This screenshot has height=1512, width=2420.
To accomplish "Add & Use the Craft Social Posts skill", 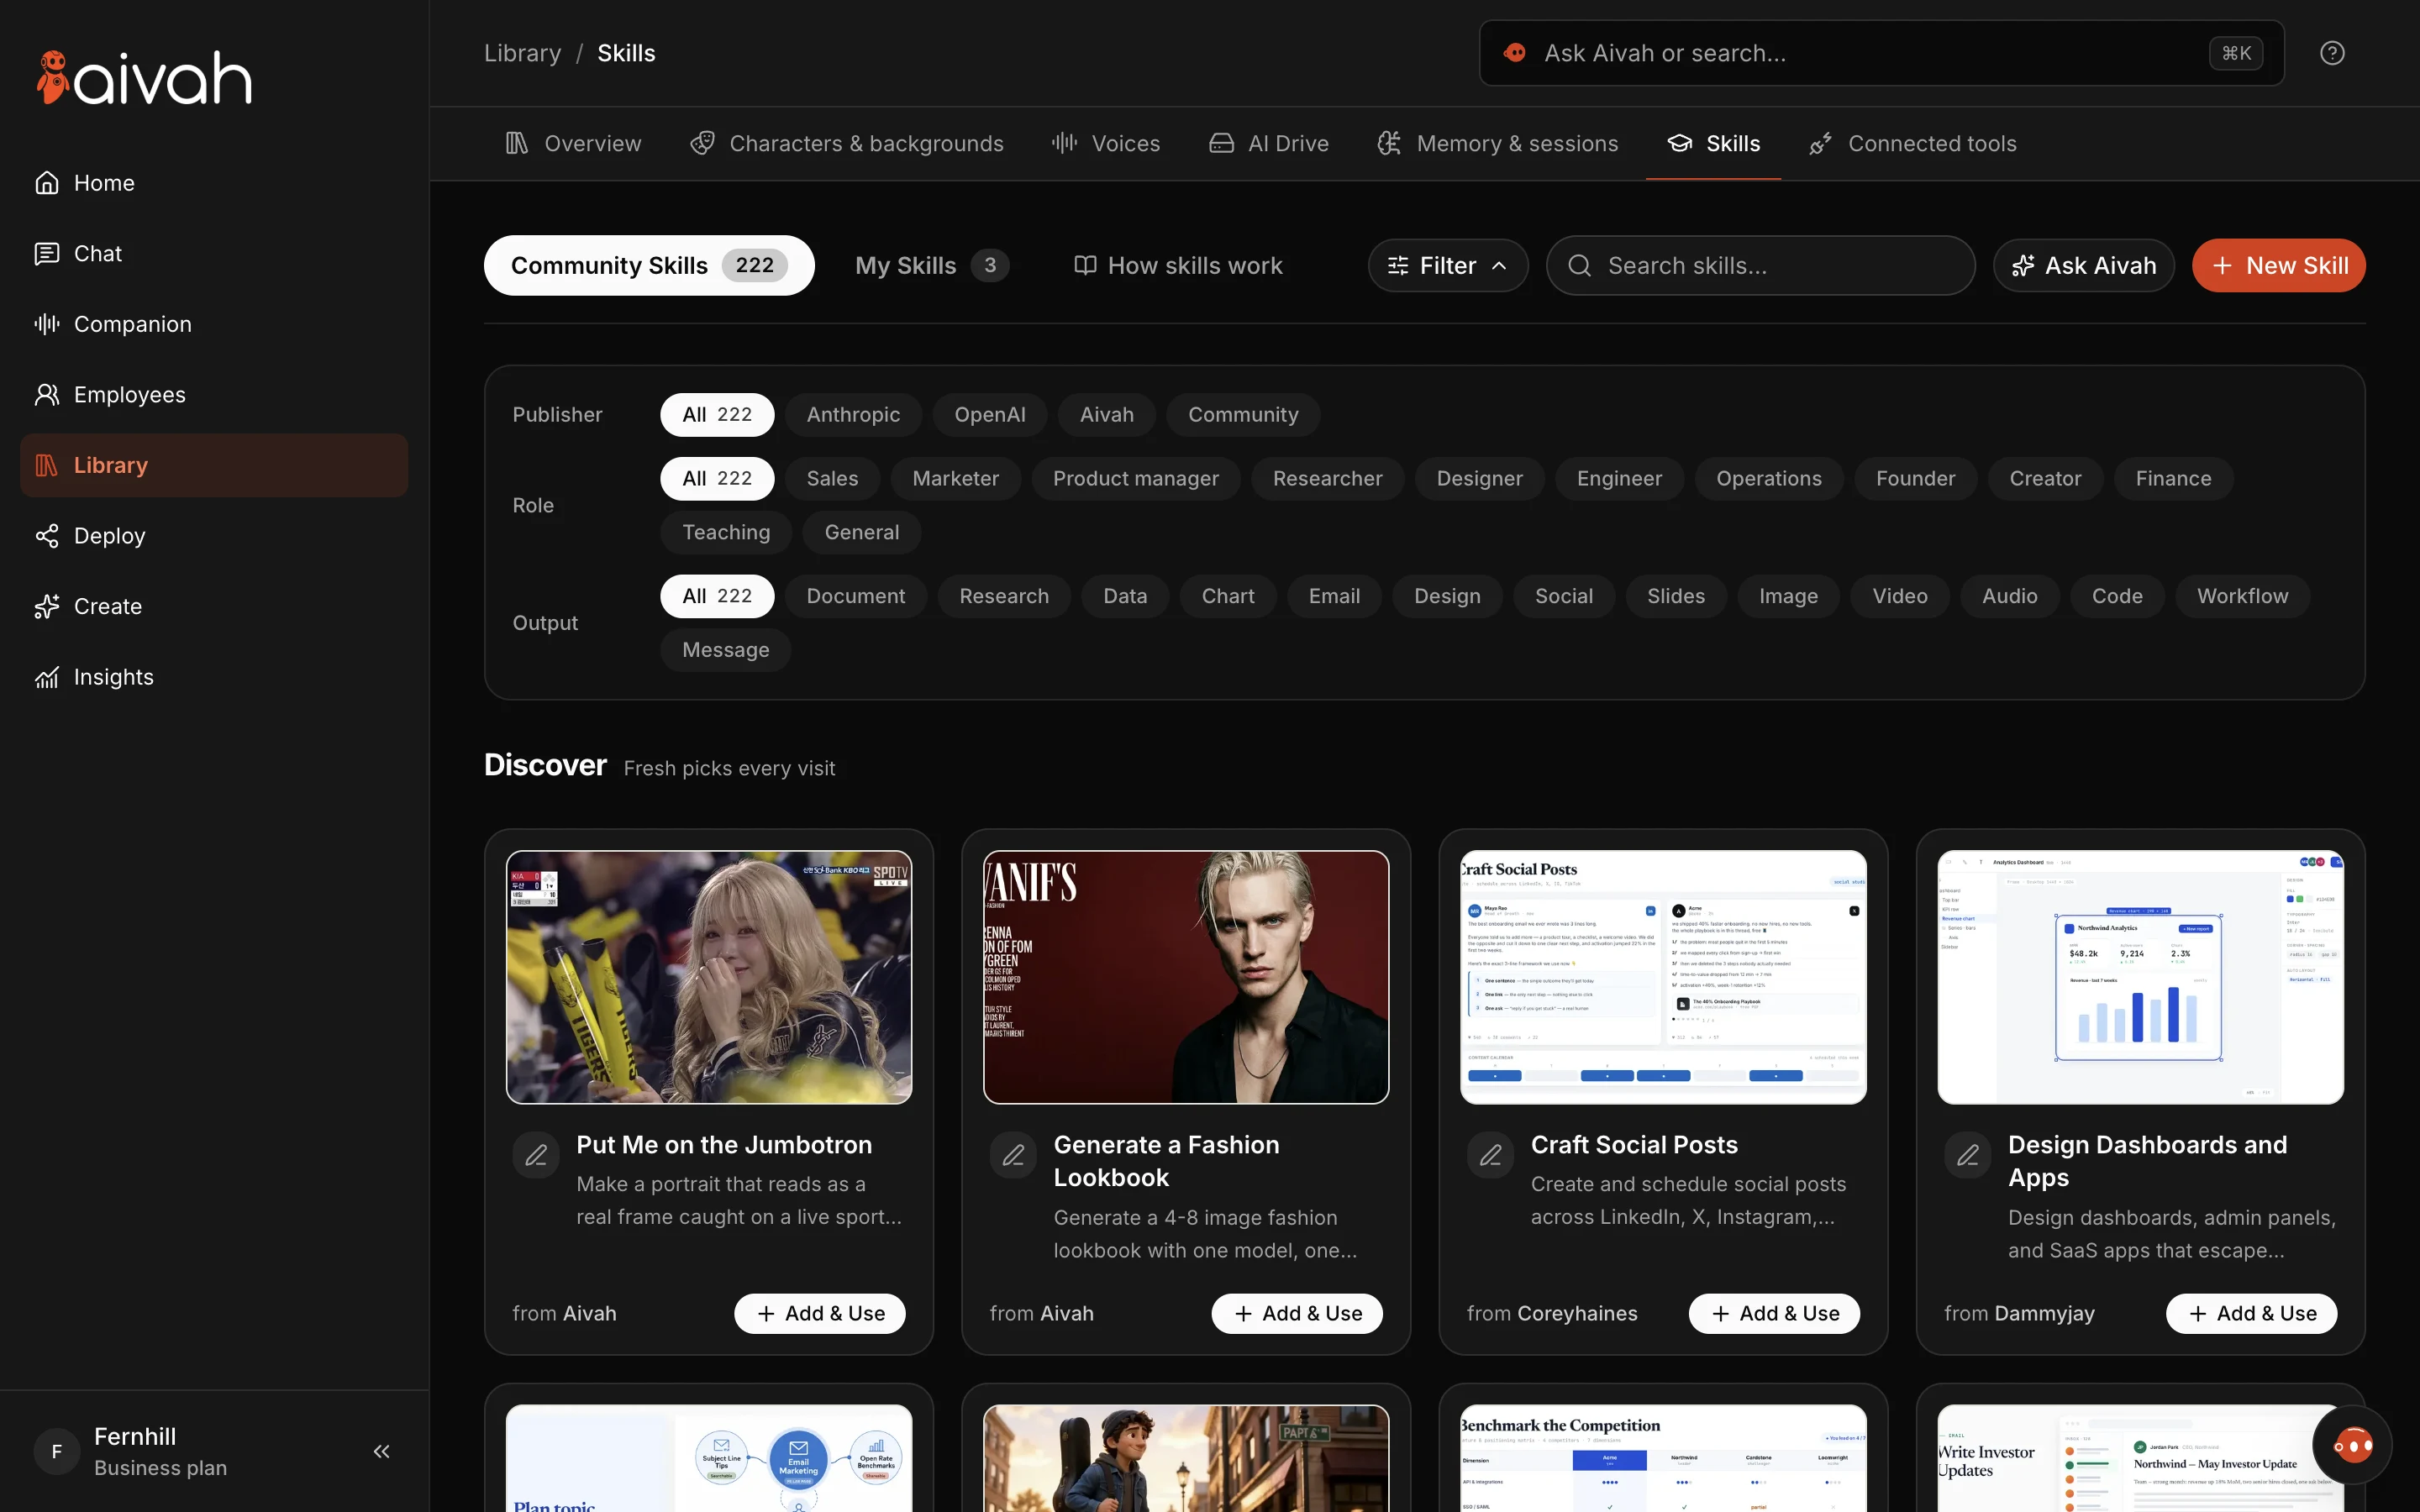I will [1774, 1313].
